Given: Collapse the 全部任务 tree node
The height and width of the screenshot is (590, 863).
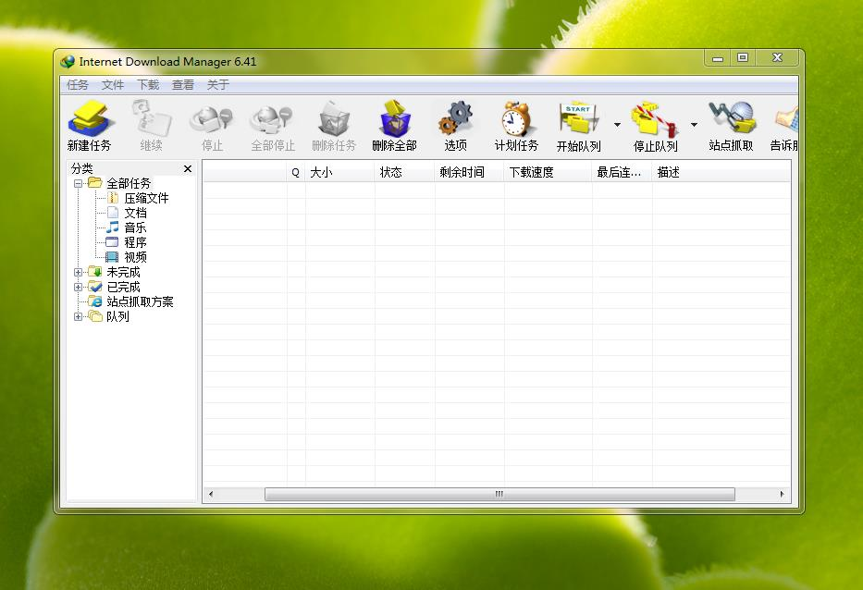Looking at the screenshot, I should point(78,183).
